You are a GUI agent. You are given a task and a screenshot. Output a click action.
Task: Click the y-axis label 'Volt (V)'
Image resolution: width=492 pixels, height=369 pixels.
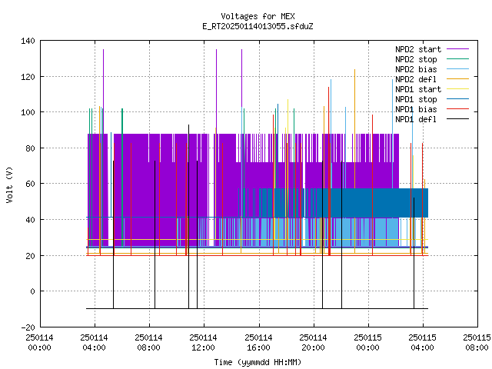[x=9, y=184]
